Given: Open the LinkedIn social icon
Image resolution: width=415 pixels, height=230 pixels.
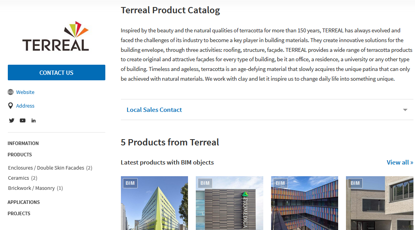Looking at the screenshot, I should pyautogui.click(x=34, y=120).
